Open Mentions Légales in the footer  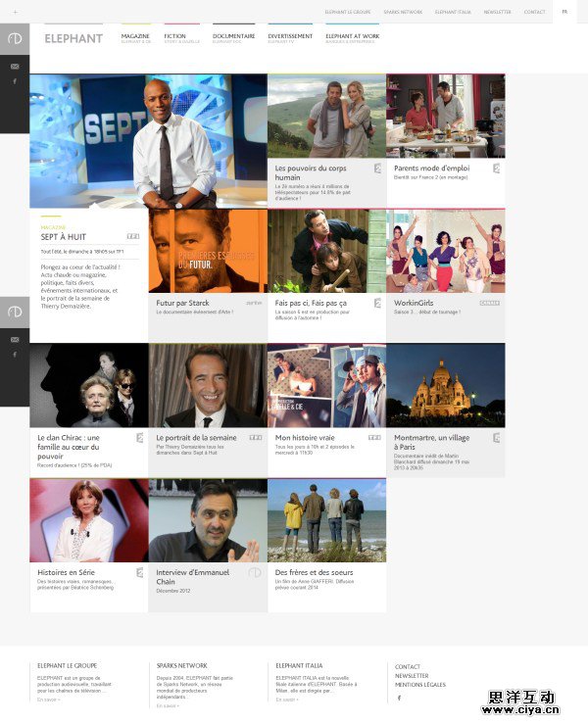(x=419, y=685)
